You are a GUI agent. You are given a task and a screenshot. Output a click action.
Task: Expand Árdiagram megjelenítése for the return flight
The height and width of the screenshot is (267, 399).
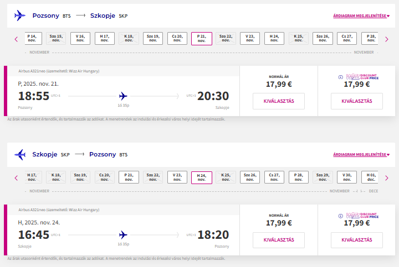pyautogui.click(x=361, y=154)
